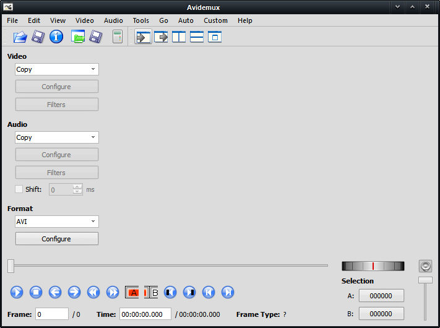Click Filters under Audio
This screenshot has width=440, height=328.
pos(57,172)
